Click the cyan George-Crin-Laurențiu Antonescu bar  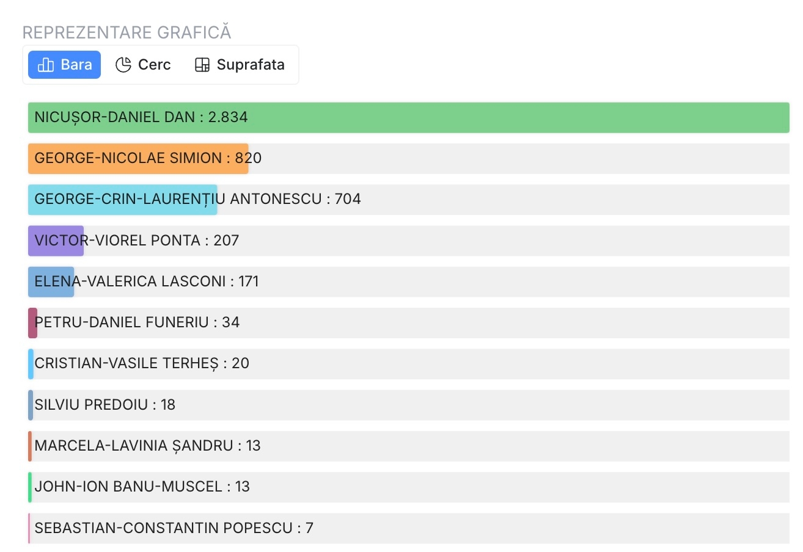[x=122, y=200]
